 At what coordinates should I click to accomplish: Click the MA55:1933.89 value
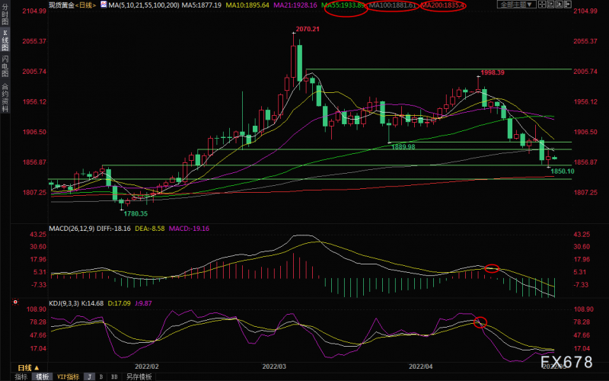pos(343,5)
